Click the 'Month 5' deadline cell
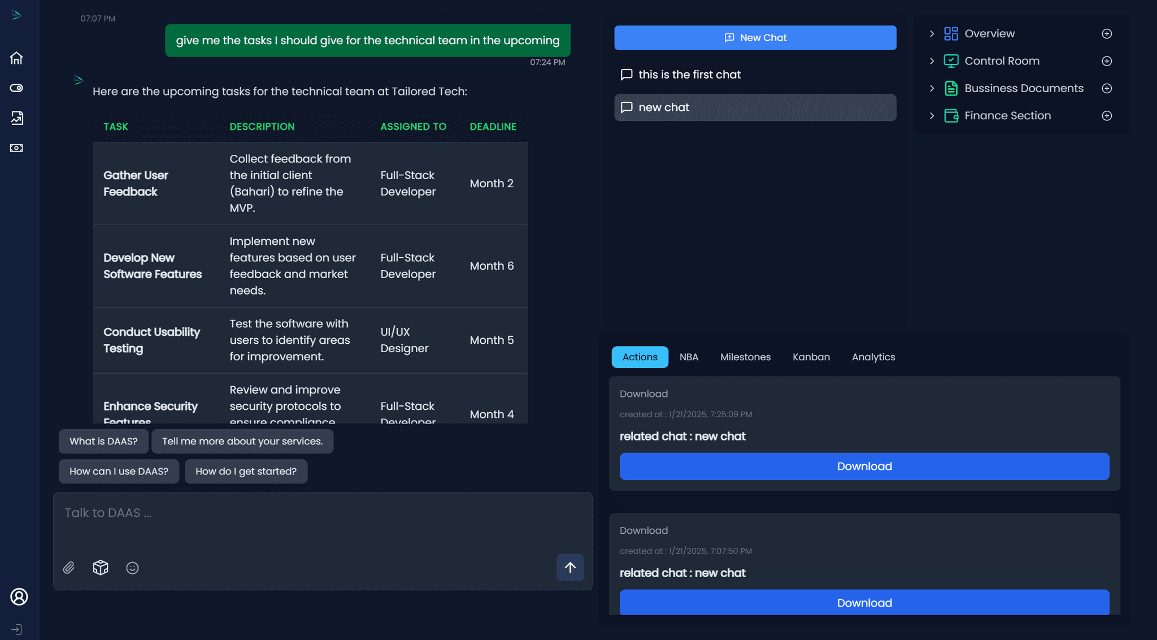The width and height of the screenshot is (1157, 640). (491, 340)
